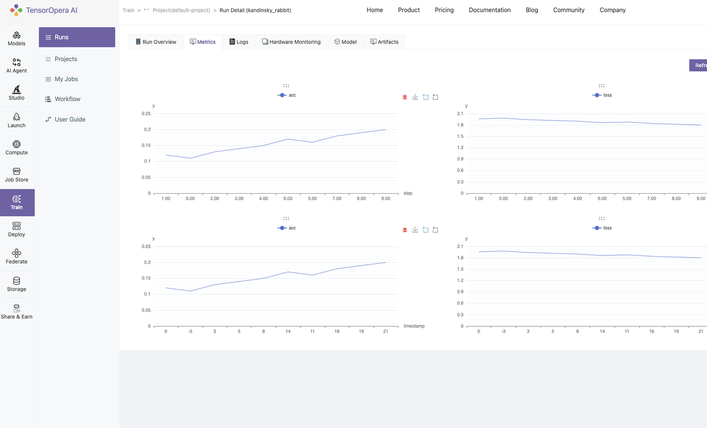The height and width of the screenshot is (428, 707).
Task: Delete the acc timestamp chart via trash icon
Action: pyautogui.click(x=405, y=230)
